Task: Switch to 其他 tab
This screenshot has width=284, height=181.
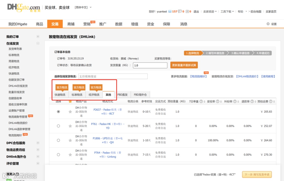Action: [108, 95]
